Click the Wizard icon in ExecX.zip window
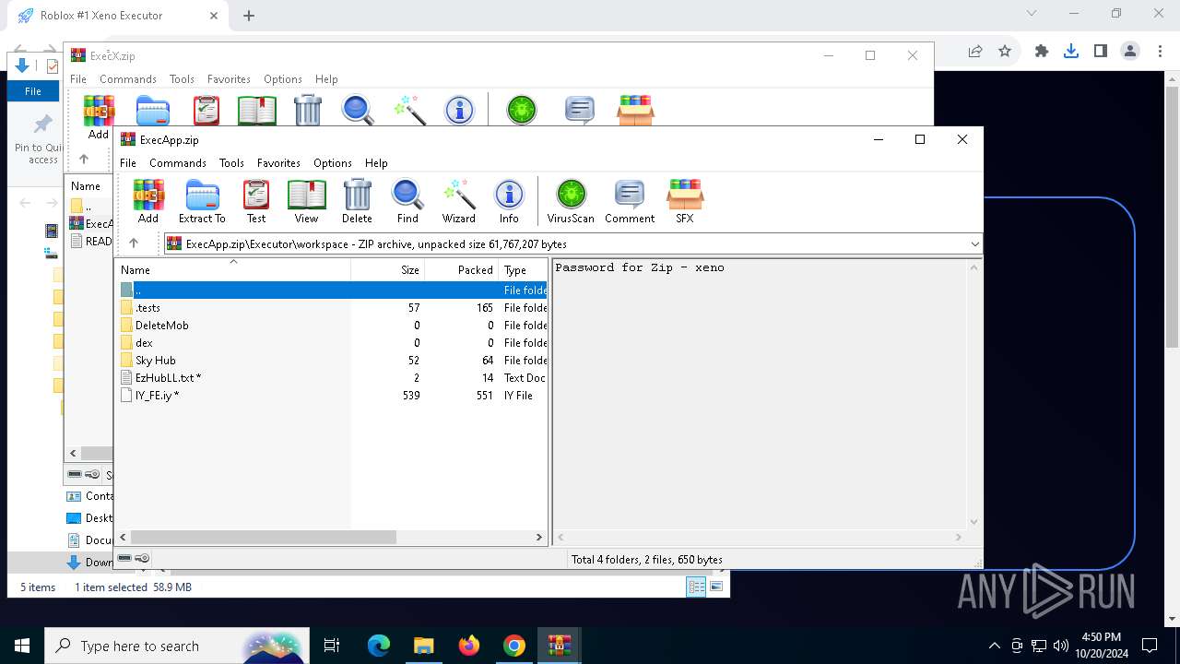This screenshot has height=664, width=1180. pyautogui.click(x=408, y=111)
